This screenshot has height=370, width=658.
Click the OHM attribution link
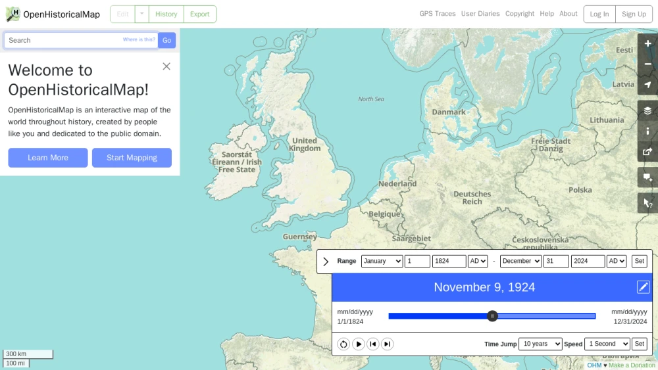coord(594,365)
